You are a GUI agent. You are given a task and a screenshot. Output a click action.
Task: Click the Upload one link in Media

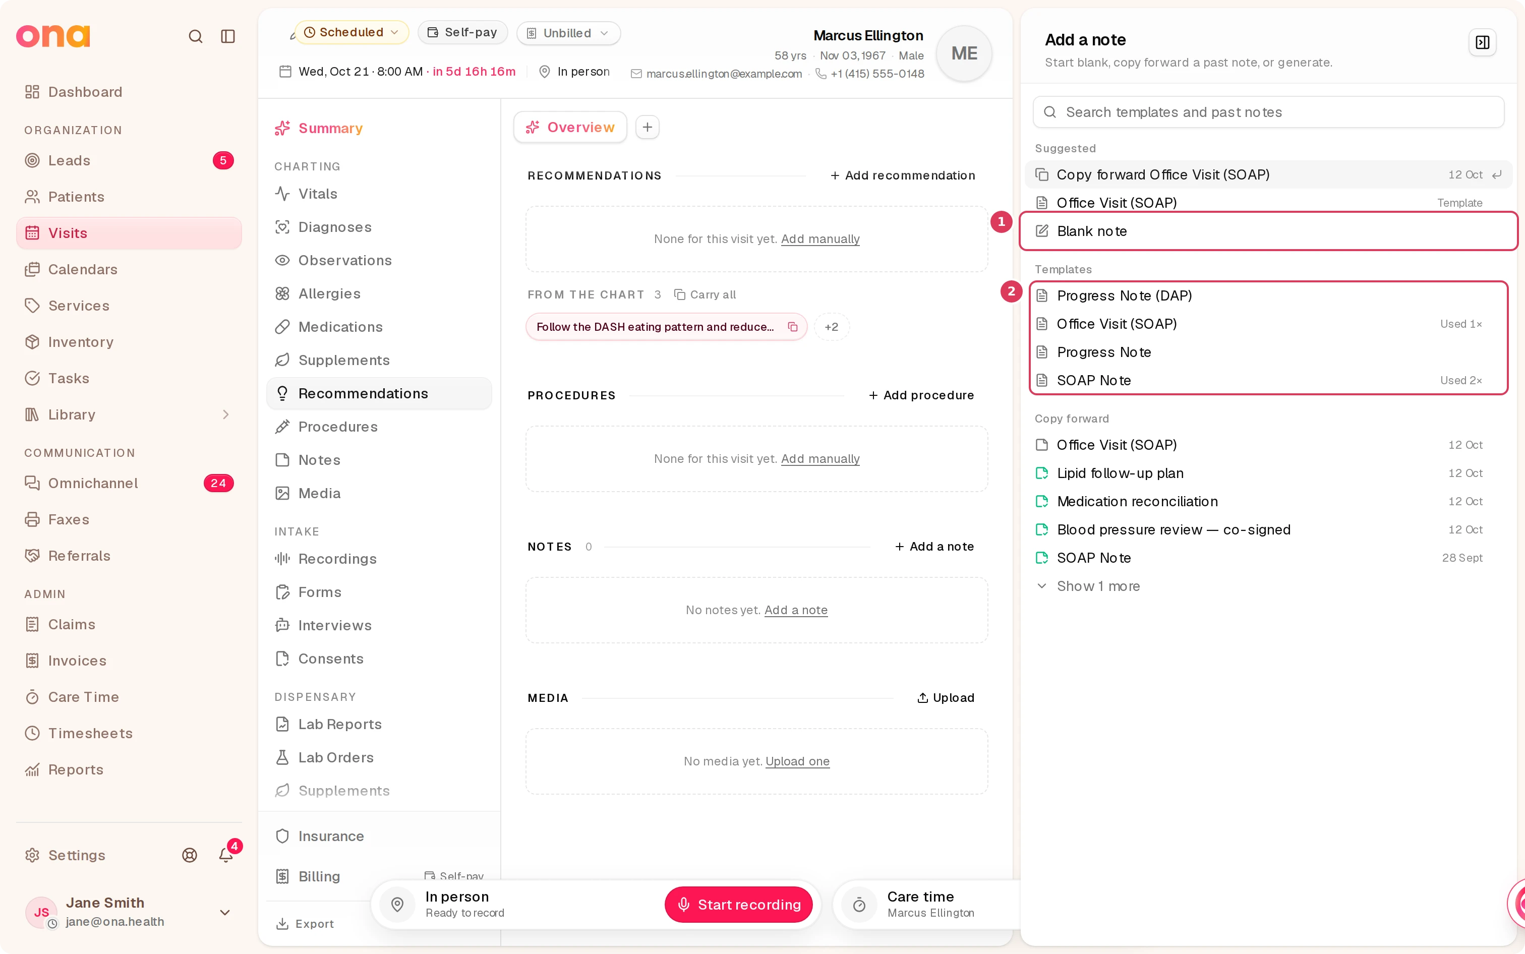point(797,761)
